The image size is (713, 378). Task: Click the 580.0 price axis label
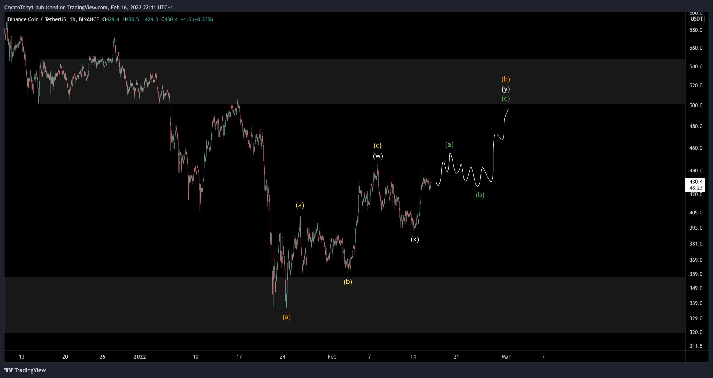[x=695, y=30]
